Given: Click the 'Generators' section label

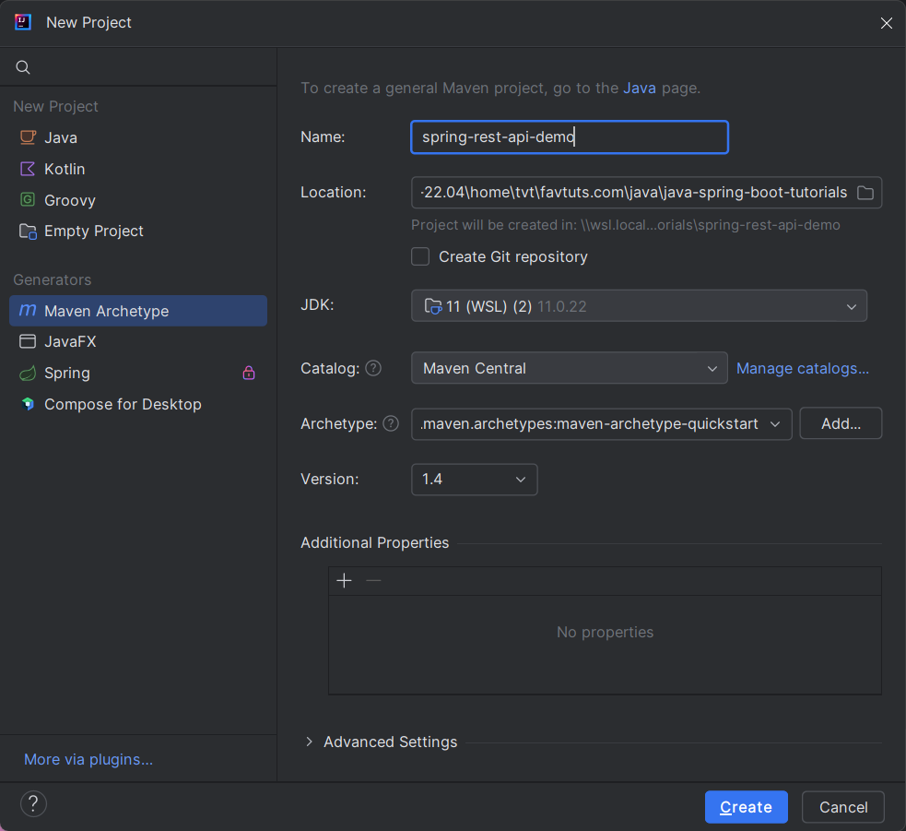Looking at the screenshot, I should 52,279.
